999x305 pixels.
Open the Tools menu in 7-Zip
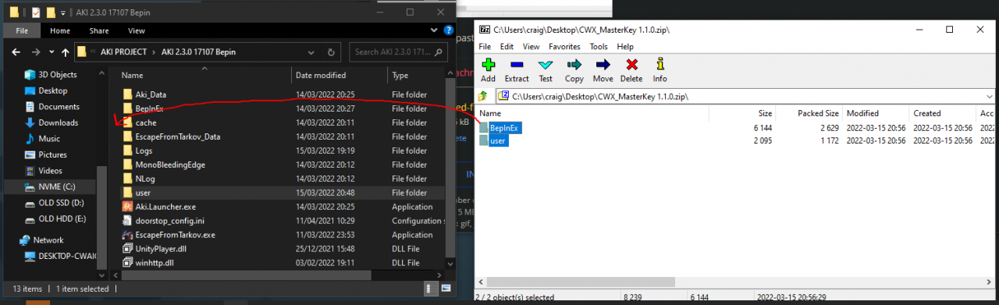(x=599, y=47)
